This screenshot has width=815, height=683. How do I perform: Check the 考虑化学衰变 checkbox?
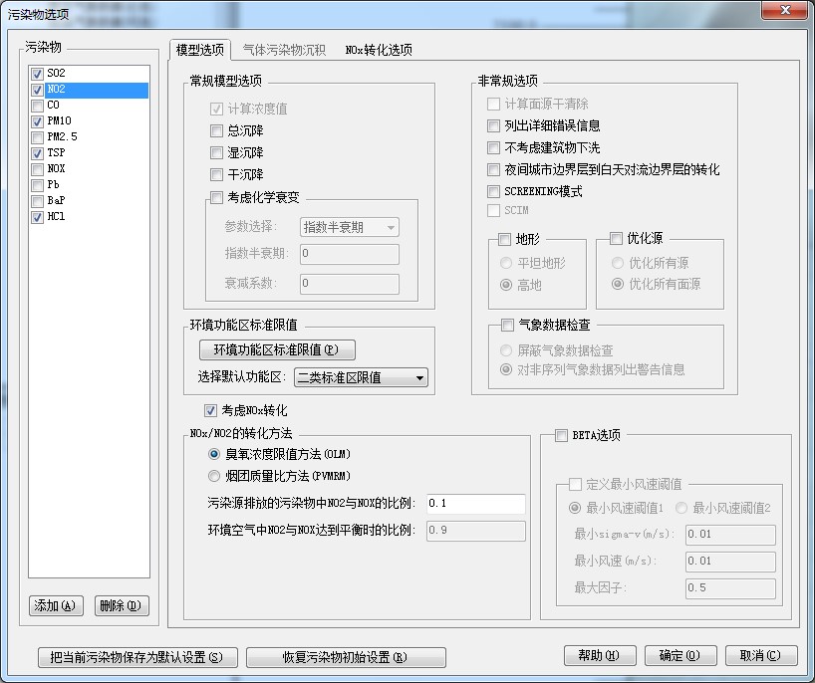click(x=217, y=198)
